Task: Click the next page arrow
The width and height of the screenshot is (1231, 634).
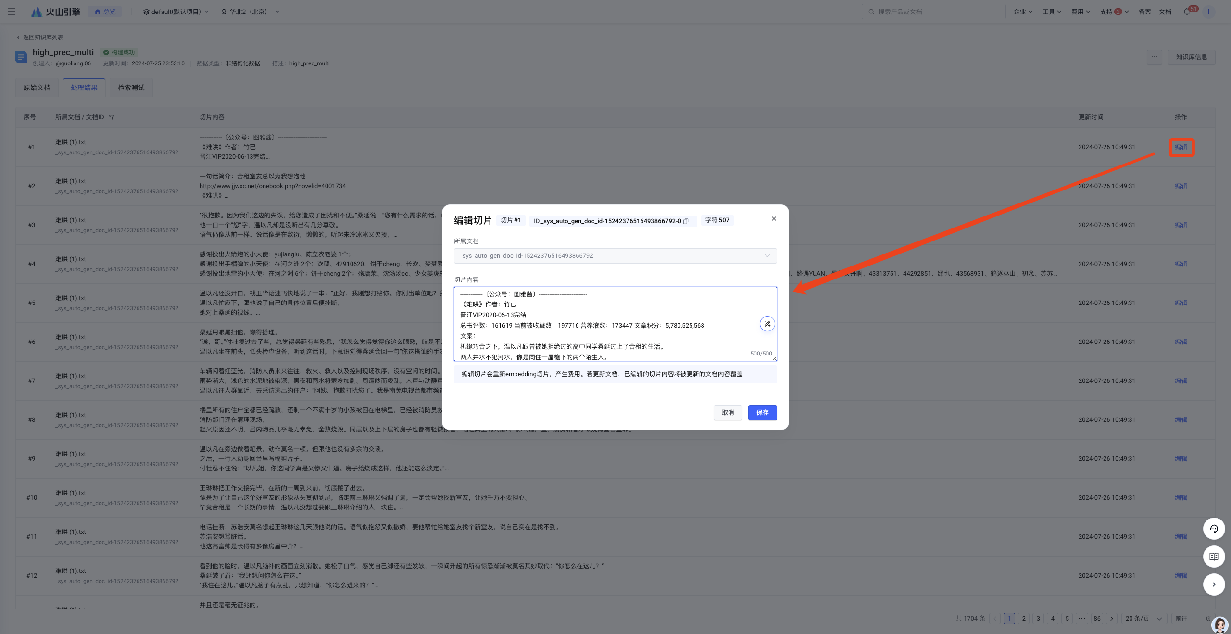Action: [1111, 618]
